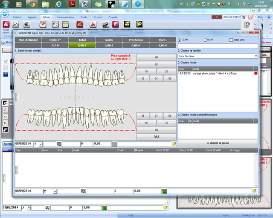Select the CCAM radio button
The image size is (273, 218).
pos(180,40)
